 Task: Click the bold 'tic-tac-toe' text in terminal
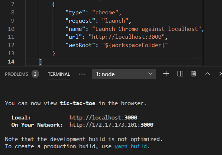click(77, 103)
